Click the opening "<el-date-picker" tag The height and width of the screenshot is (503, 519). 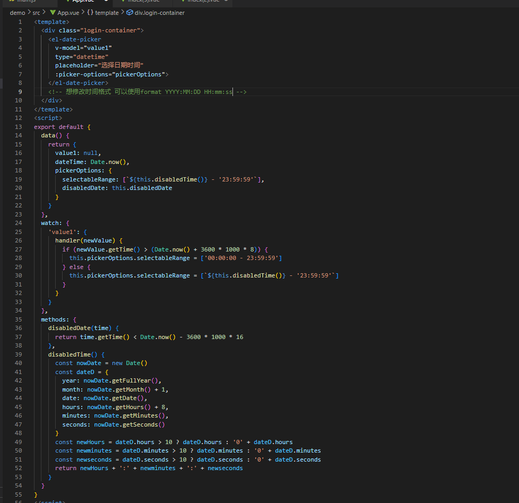pos(74,39)
